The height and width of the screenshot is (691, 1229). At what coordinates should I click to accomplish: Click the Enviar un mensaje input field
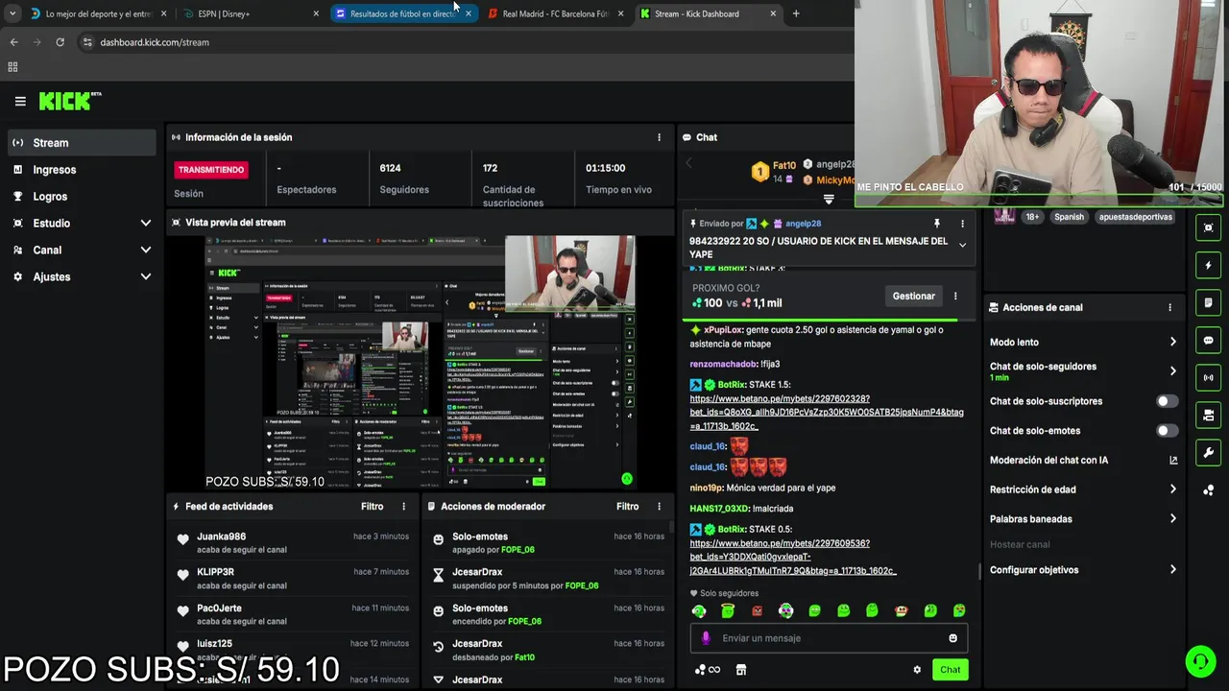(829, 638)
